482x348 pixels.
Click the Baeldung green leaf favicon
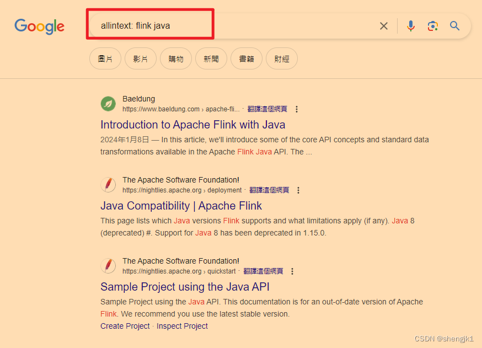click(108, 104)
